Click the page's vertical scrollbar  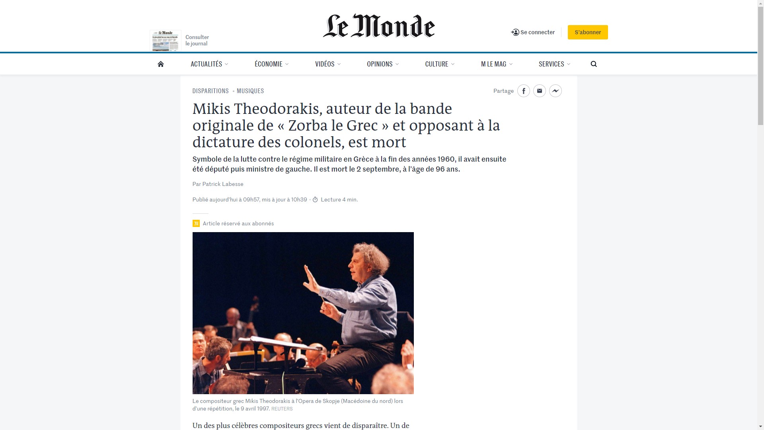[760, 215]
